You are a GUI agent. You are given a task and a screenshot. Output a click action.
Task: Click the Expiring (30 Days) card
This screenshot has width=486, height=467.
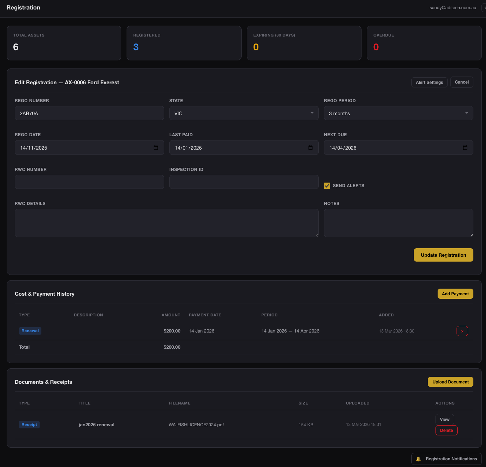tap(304, 43)
